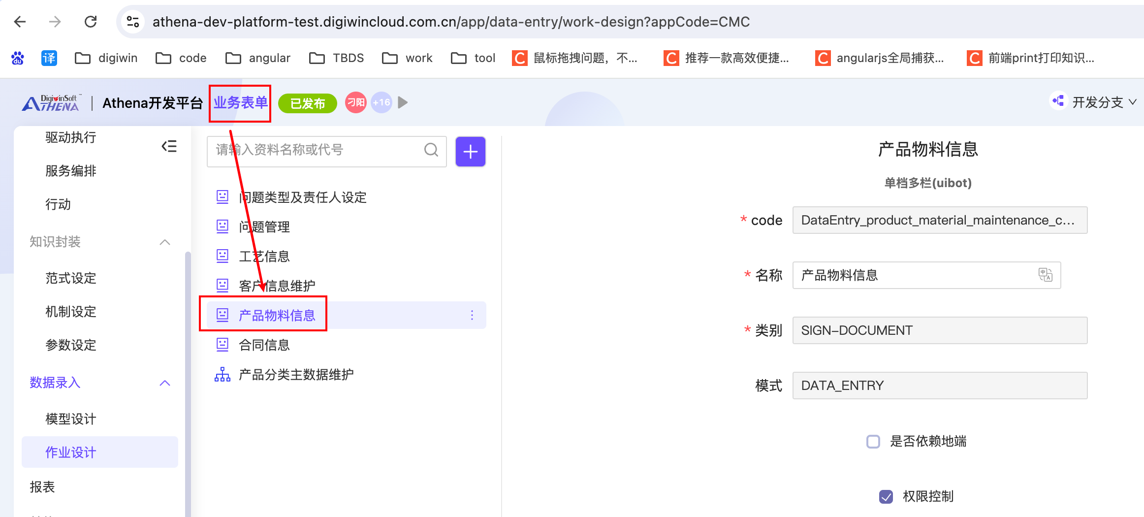
Task: Click the 已发布 status badge
Action: pos(307,103)
